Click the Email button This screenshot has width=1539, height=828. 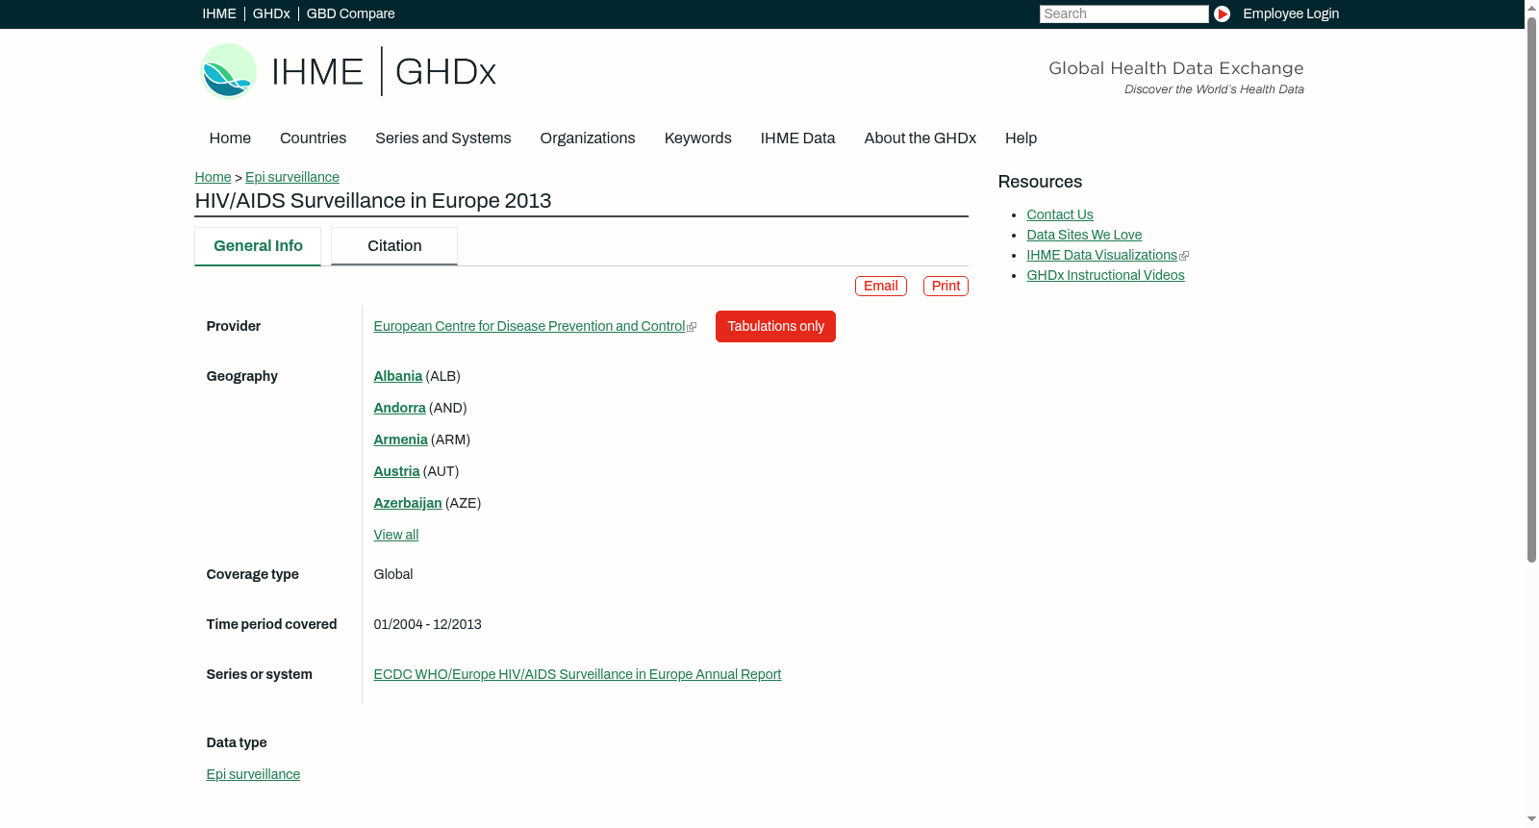pos(881,286)
